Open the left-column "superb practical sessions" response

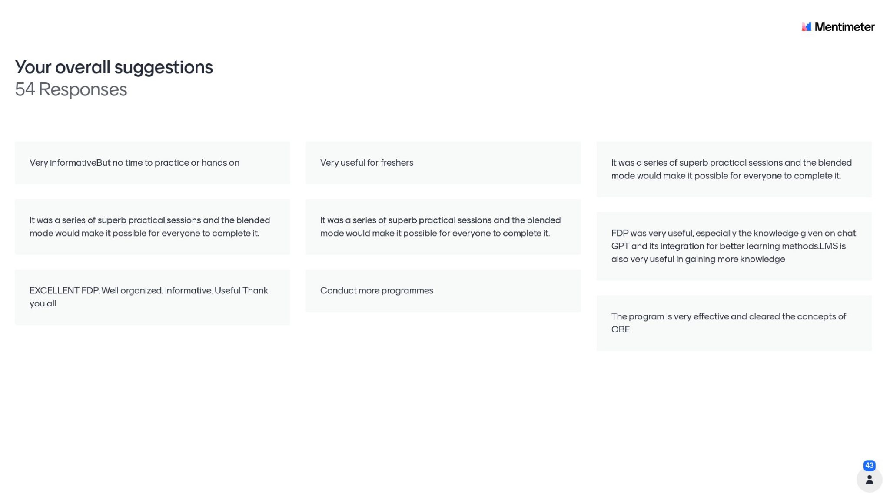click(152, 227)
